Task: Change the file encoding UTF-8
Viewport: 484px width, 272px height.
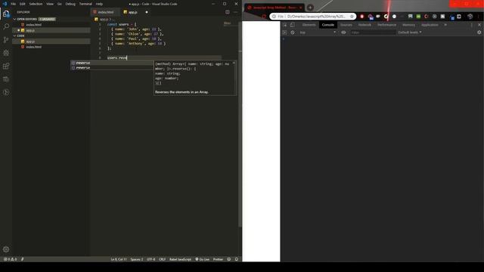Action: (151, 259)
